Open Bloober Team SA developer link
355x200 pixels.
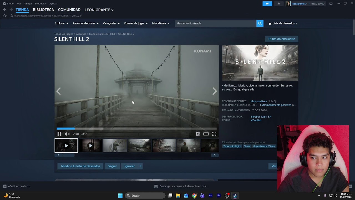pos(261,117)
